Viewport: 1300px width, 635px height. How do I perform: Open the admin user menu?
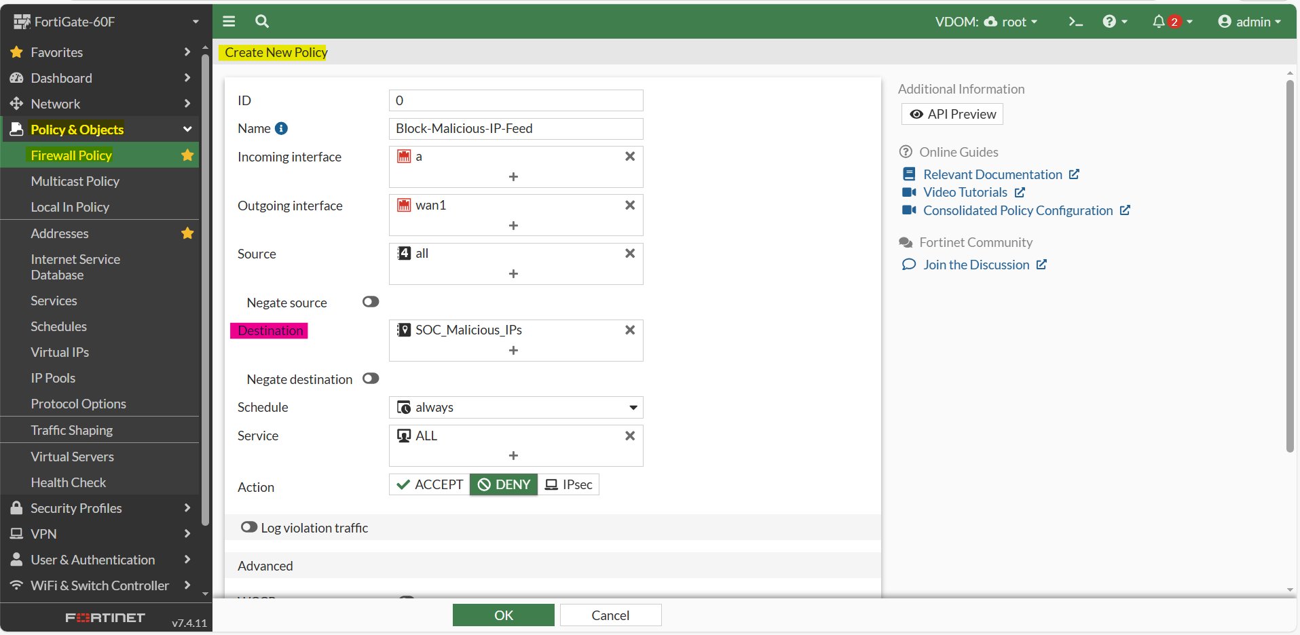click(1249, 22)
